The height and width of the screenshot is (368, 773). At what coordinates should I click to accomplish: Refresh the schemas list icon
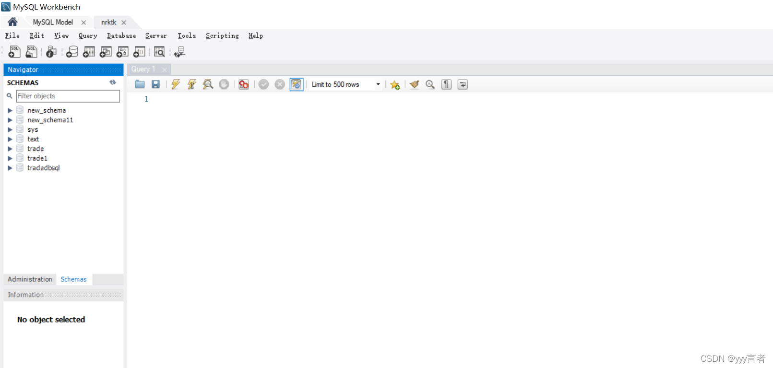point(113,82)
